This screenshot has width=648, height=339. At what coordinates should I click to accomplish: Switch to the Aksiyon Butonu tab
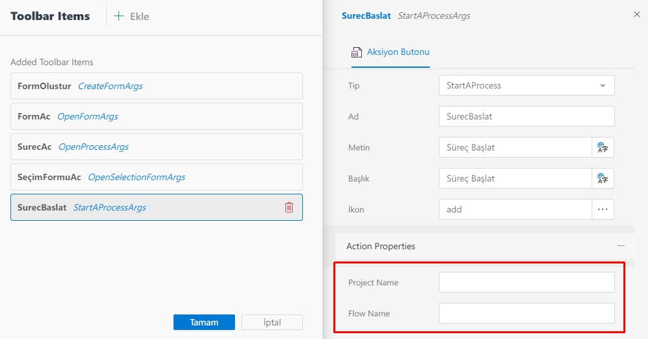coord(397,52)
